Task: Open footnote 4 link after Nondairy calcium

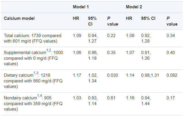Action: (41, 96)
